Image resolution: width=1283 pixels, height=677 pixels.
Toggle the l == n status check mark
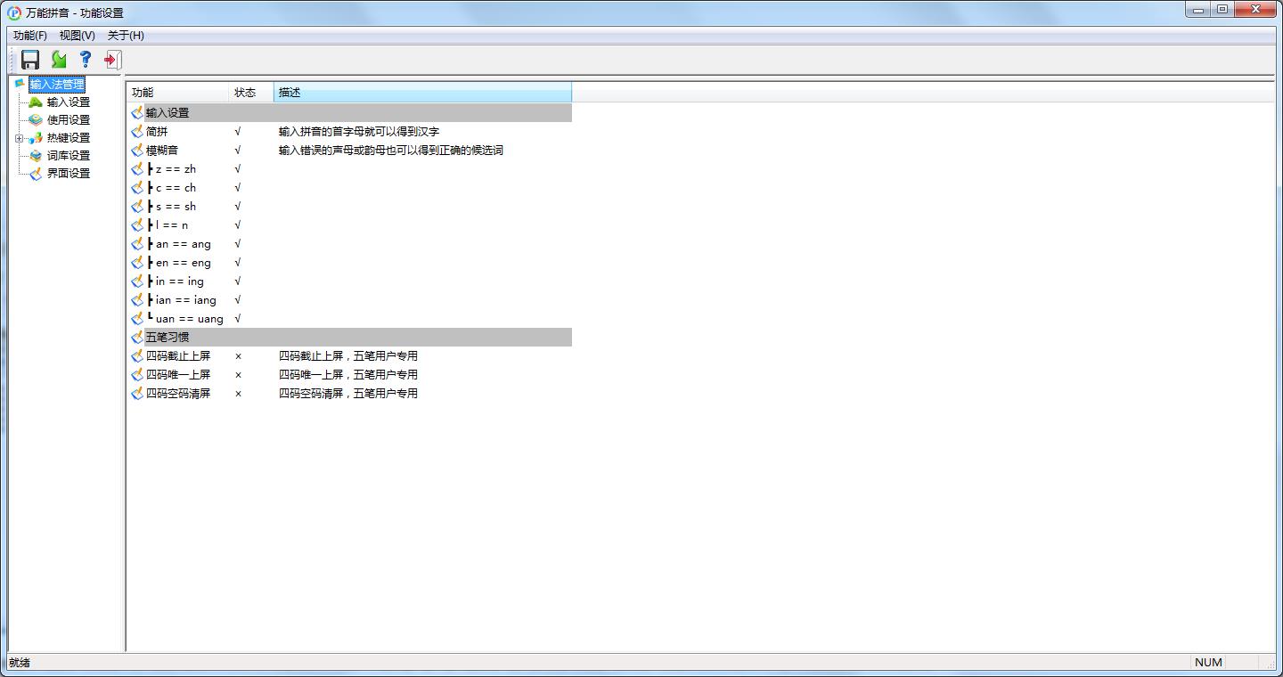tap(238, 224)
